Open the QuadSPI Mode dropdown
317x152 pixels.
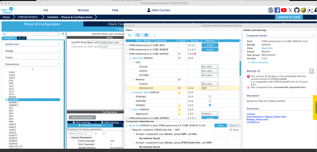pos(105,42)
